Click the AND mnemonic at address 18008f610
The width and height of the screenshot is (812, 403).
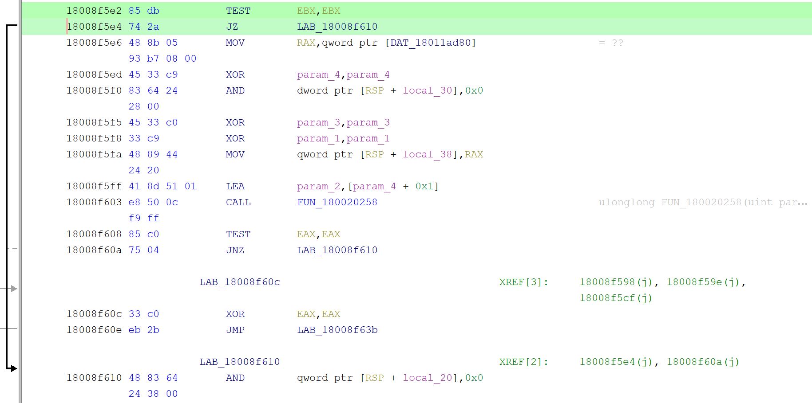tap(235, 378)
